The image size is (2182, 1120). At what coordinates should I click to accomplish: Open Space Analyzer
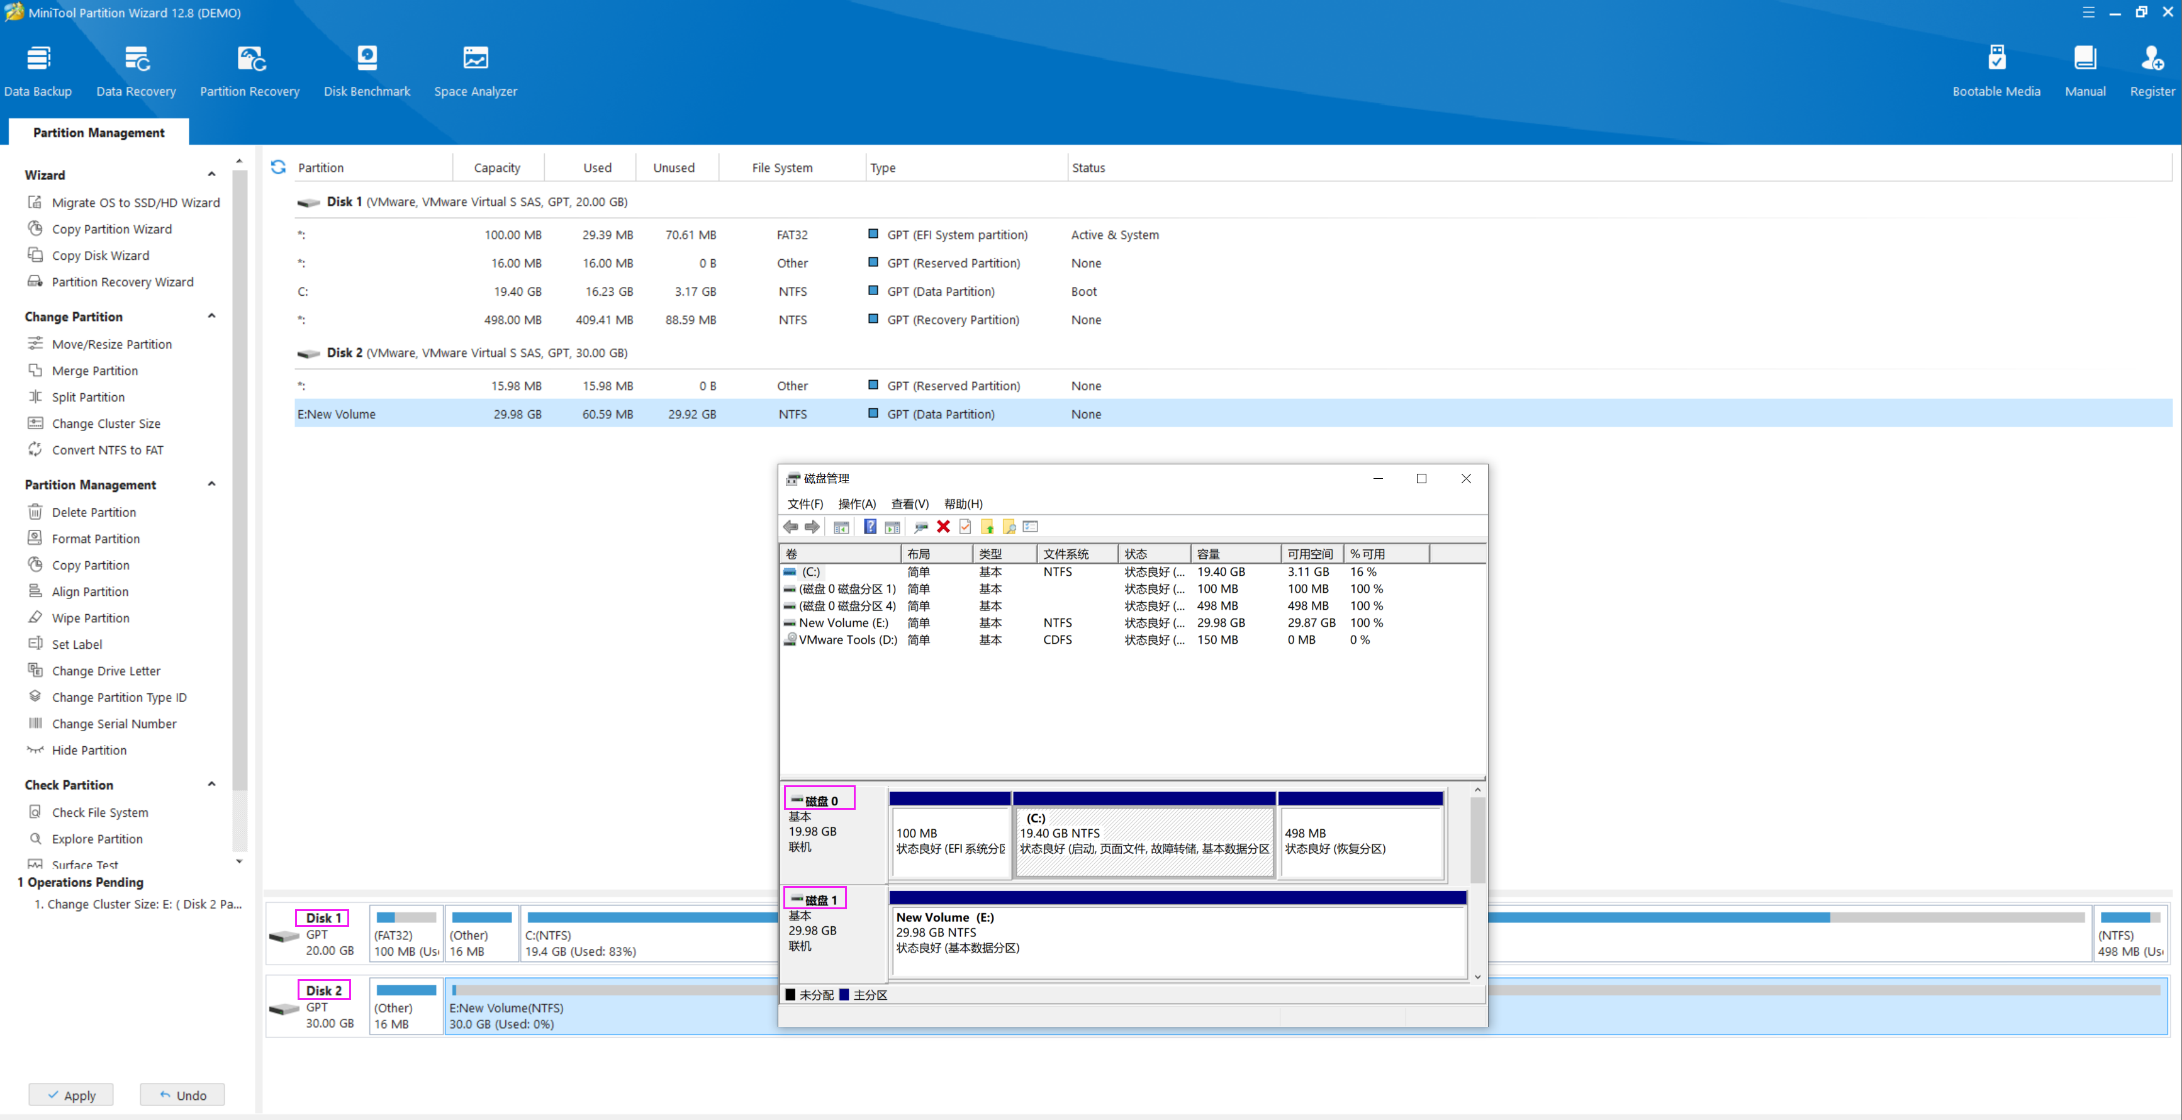click(475, 71)
